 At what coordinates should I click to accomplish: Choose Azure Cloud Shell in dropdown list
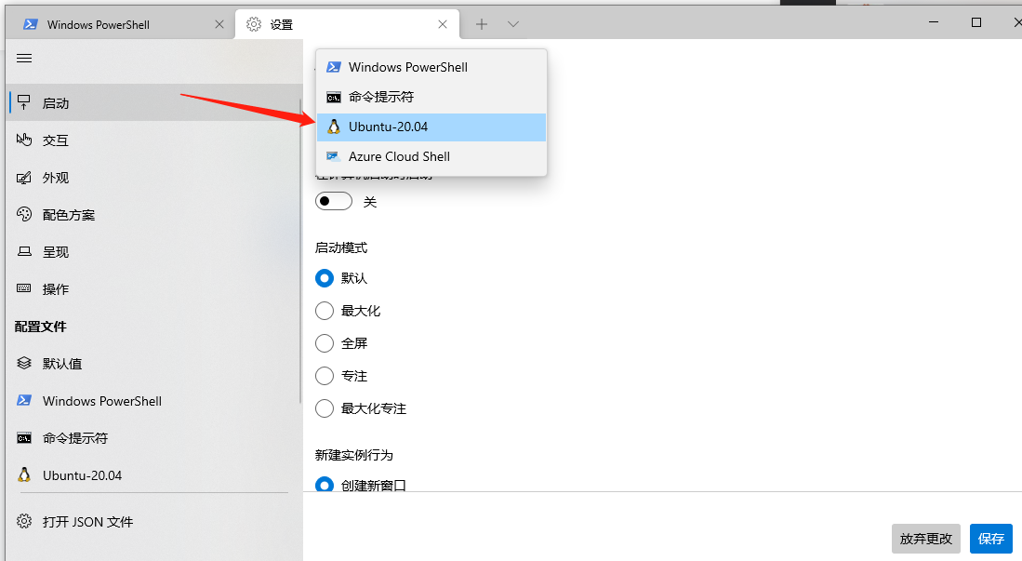point(431,156)
